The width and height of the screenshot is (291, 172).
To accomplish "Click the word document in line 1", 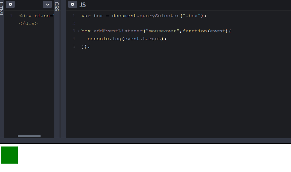I will pos(124,16).
